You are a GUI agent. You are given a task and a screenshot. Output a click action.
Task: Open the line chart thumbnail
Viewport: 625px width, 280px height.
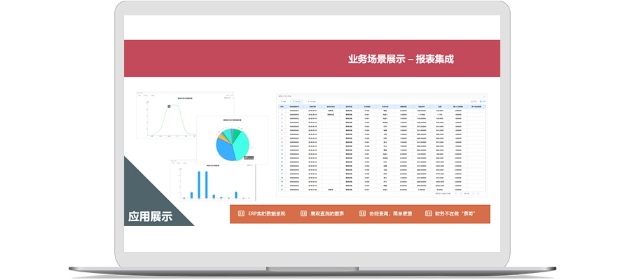pos(165,114)
